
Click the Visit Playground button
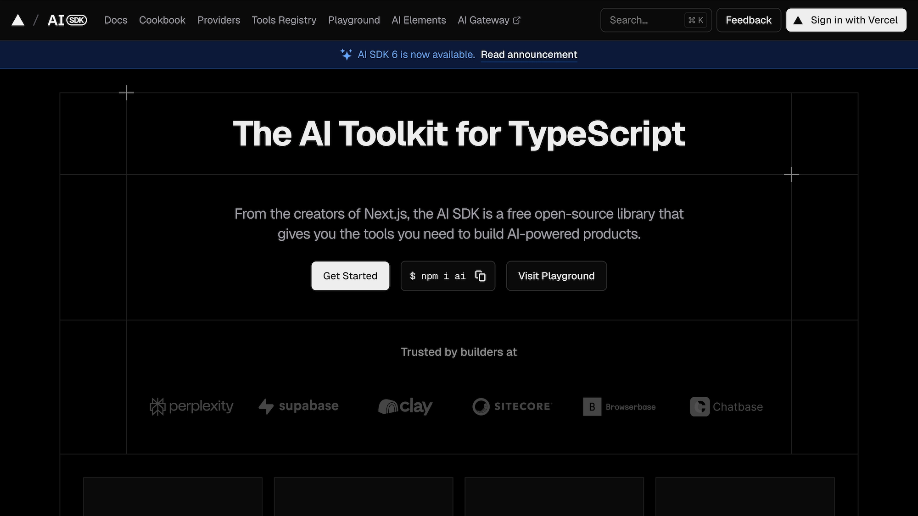click(x=556, y=276)
